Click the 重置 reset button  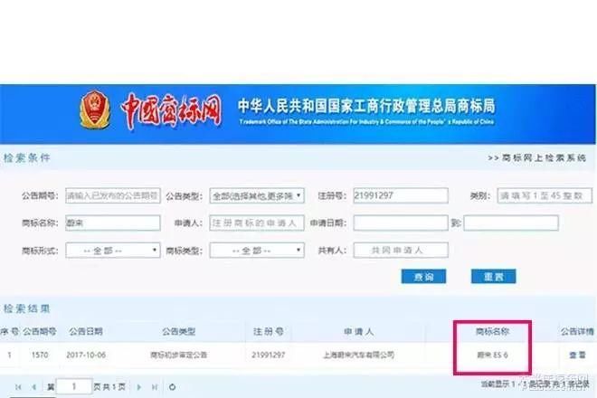click(x=494, y=277)
